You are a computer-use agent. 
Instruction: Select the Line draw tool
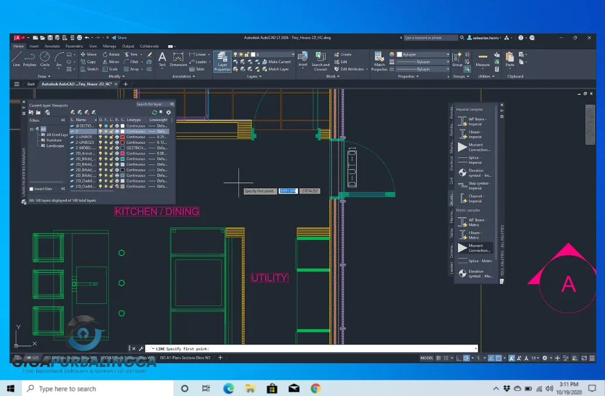(16, 59)
